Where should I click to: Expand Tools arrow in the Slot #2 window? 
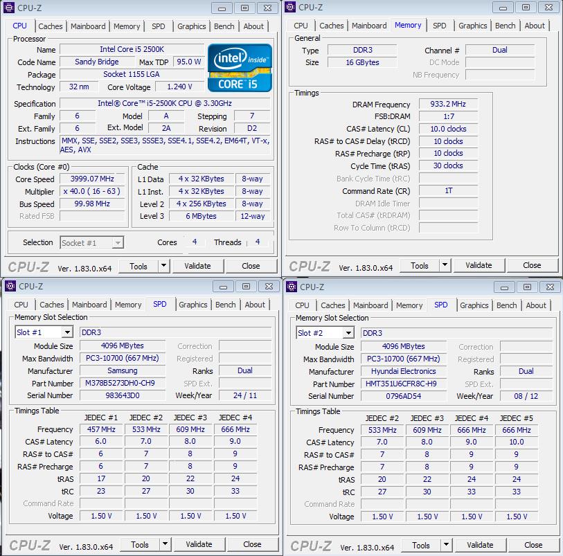tap(446, 545)
